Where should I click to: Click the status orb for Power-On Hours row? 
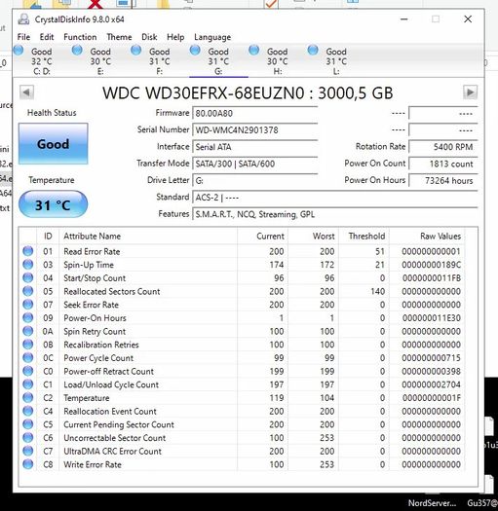(28, 317)
